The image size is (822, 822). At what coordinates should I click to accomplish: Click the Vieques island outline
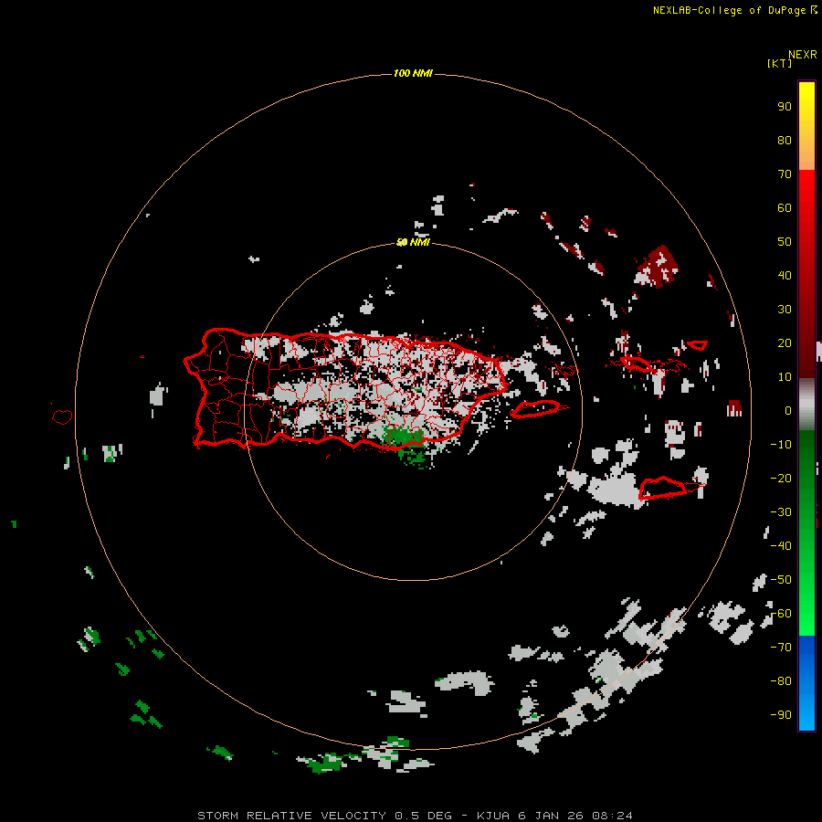coord(538,409)
